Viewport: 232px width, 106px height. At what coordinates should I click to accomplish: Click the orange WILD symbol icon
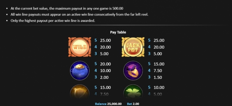coord(80,47)
